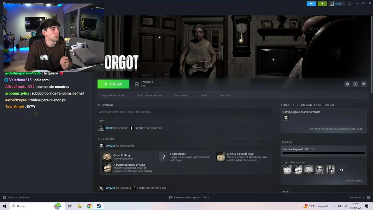Select 'A poisoned piece of cake' achievement icon
Viewport: 373px width, 210px height.
tap(107, 168)
